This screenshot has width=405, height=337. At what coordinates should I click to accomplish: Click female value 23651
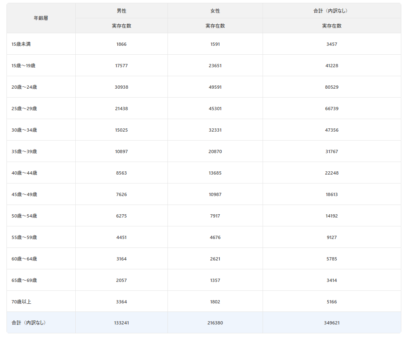pyautogui.click(x=215, y=66)
